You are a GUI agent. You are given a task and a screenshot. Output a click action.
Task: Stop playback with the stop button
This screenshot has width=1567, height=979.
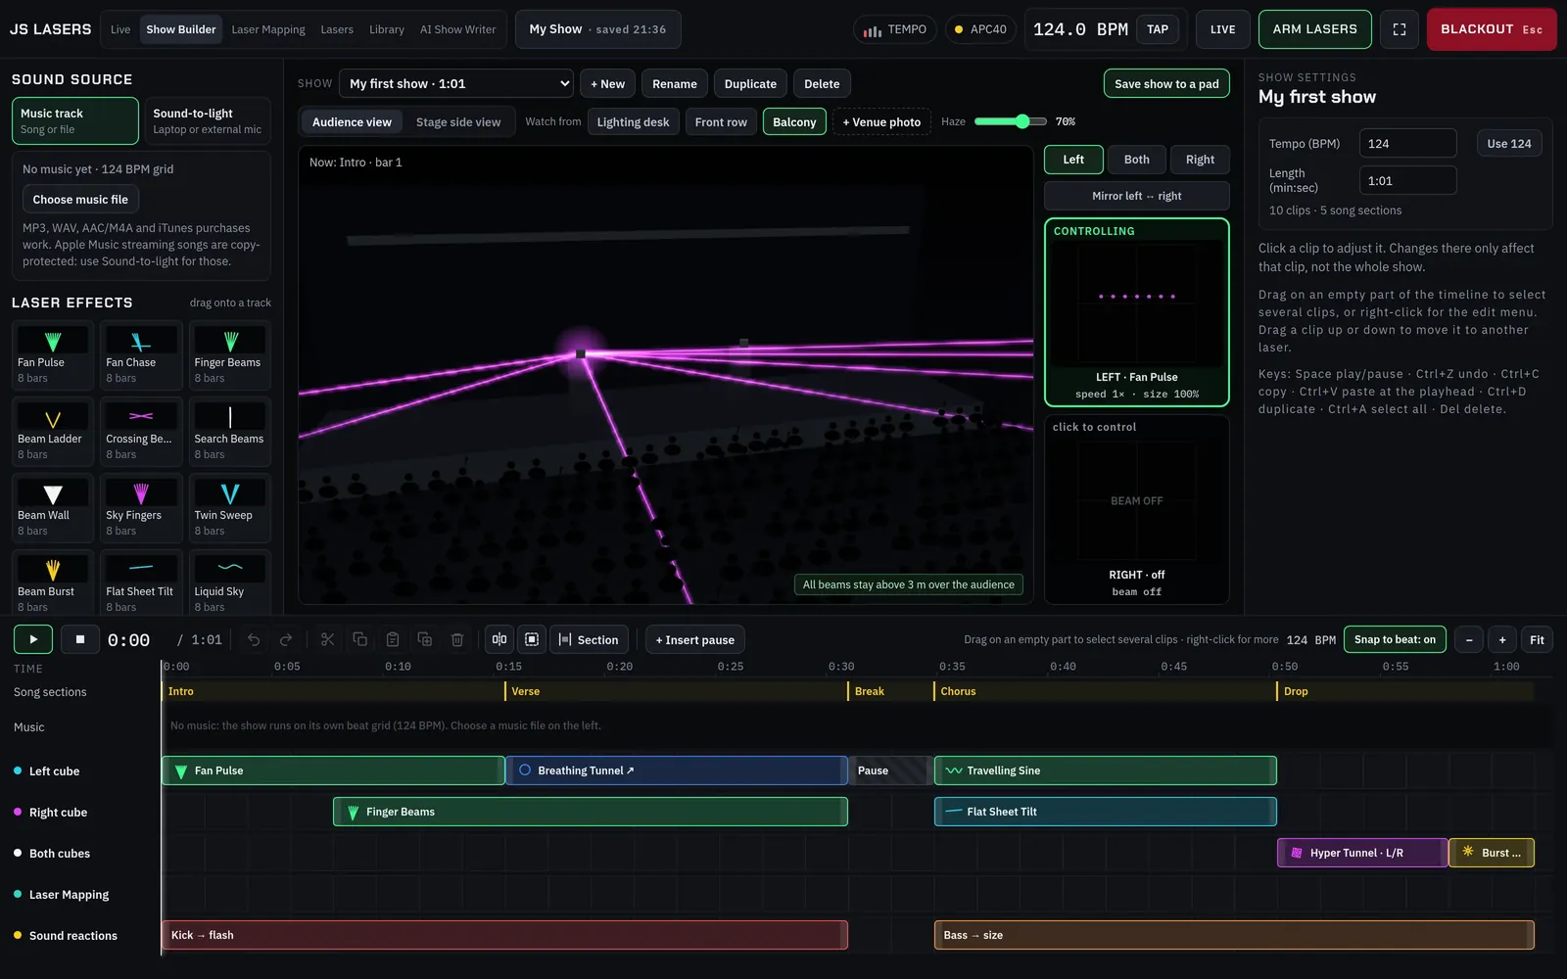[80, 639]
